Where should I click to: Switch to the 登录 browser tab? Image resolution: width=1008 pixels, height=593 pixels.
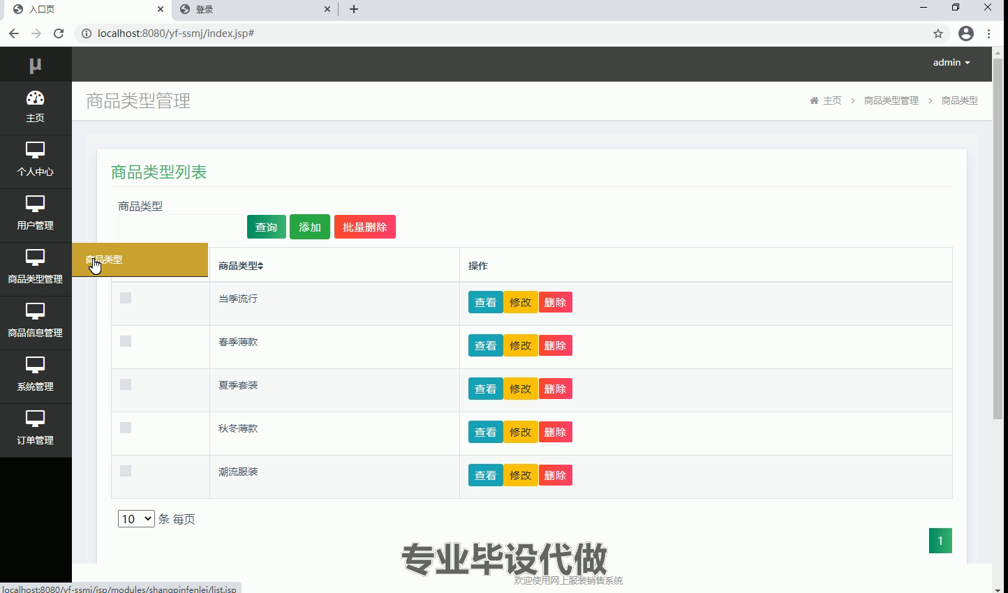click(x=254, y=10)
